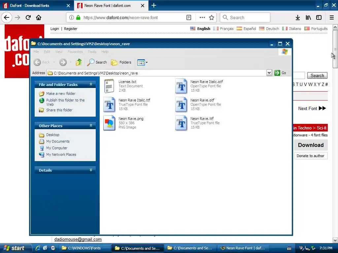Open the Explorer Help menu
This screenshot has width=338, height=253.
click(x=105, y=52)
